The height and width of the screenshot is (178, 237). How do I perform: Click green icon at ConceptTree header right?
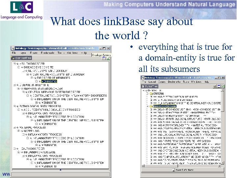[108, 58]
